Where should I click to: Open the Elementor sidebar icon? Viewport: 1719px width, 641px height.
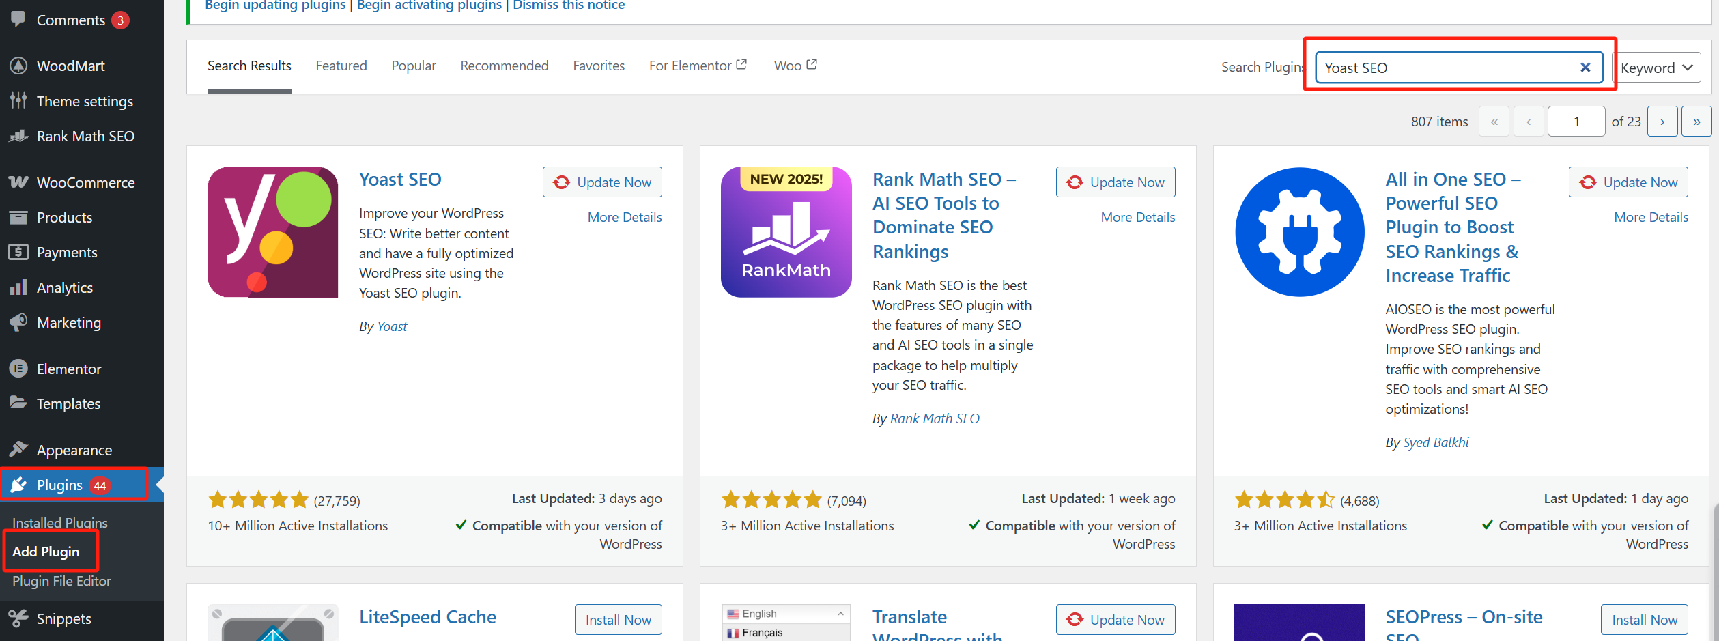(18, 368)
